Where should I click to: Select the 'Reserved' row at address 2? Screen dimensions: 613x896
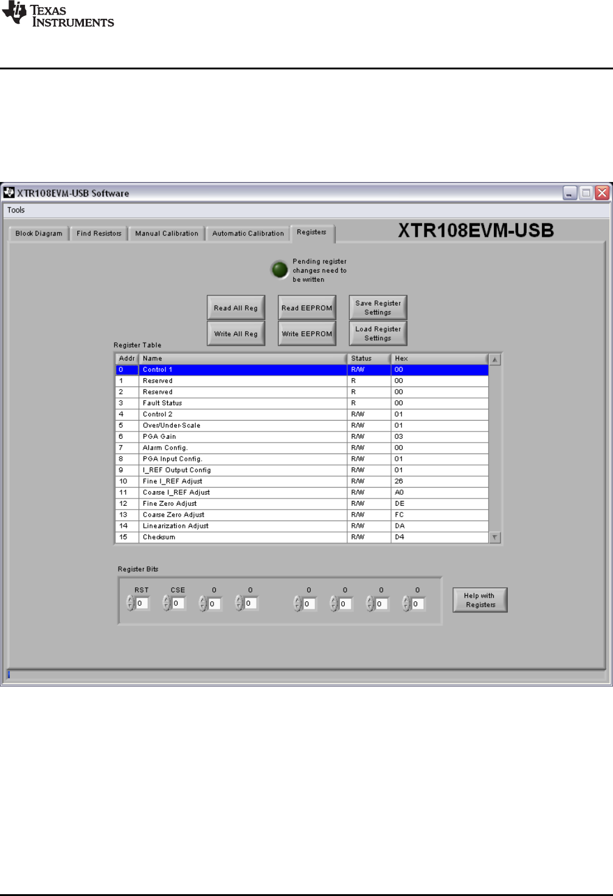pos(302,392)
